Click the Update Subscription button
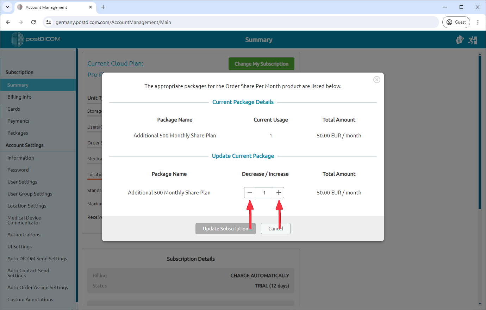The width and height of the screenshot is (486, 310). coord(225,228)
